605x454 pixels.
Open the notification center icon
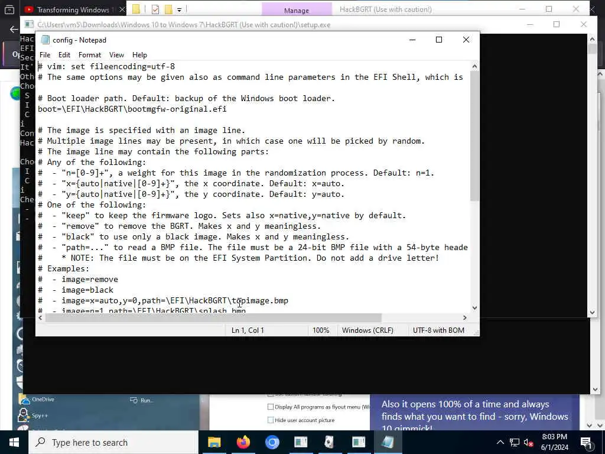pos(586,442)
